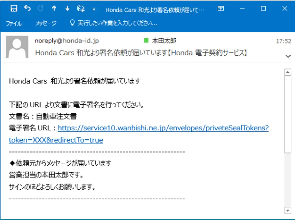The image size is (295, 220).
Task: Open the service10.wanbishi.ne.jp signature URL link
Action: pos(139,134)
